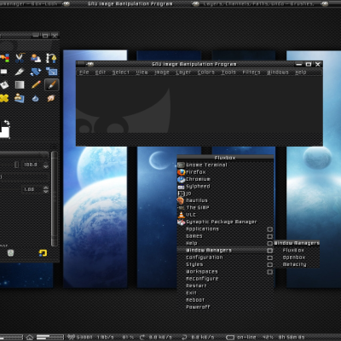Expand the Configuration submenu
This screenshot has width=341, height=341.
coord(225,257)
